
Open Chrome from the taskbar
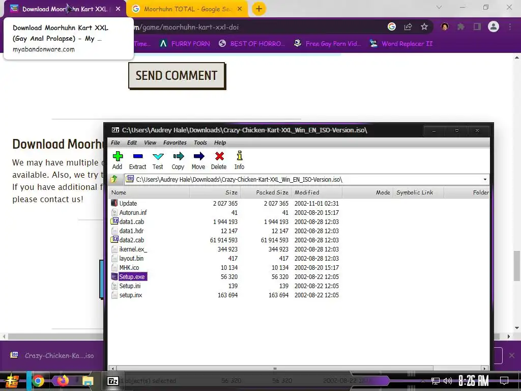(38, 381)
